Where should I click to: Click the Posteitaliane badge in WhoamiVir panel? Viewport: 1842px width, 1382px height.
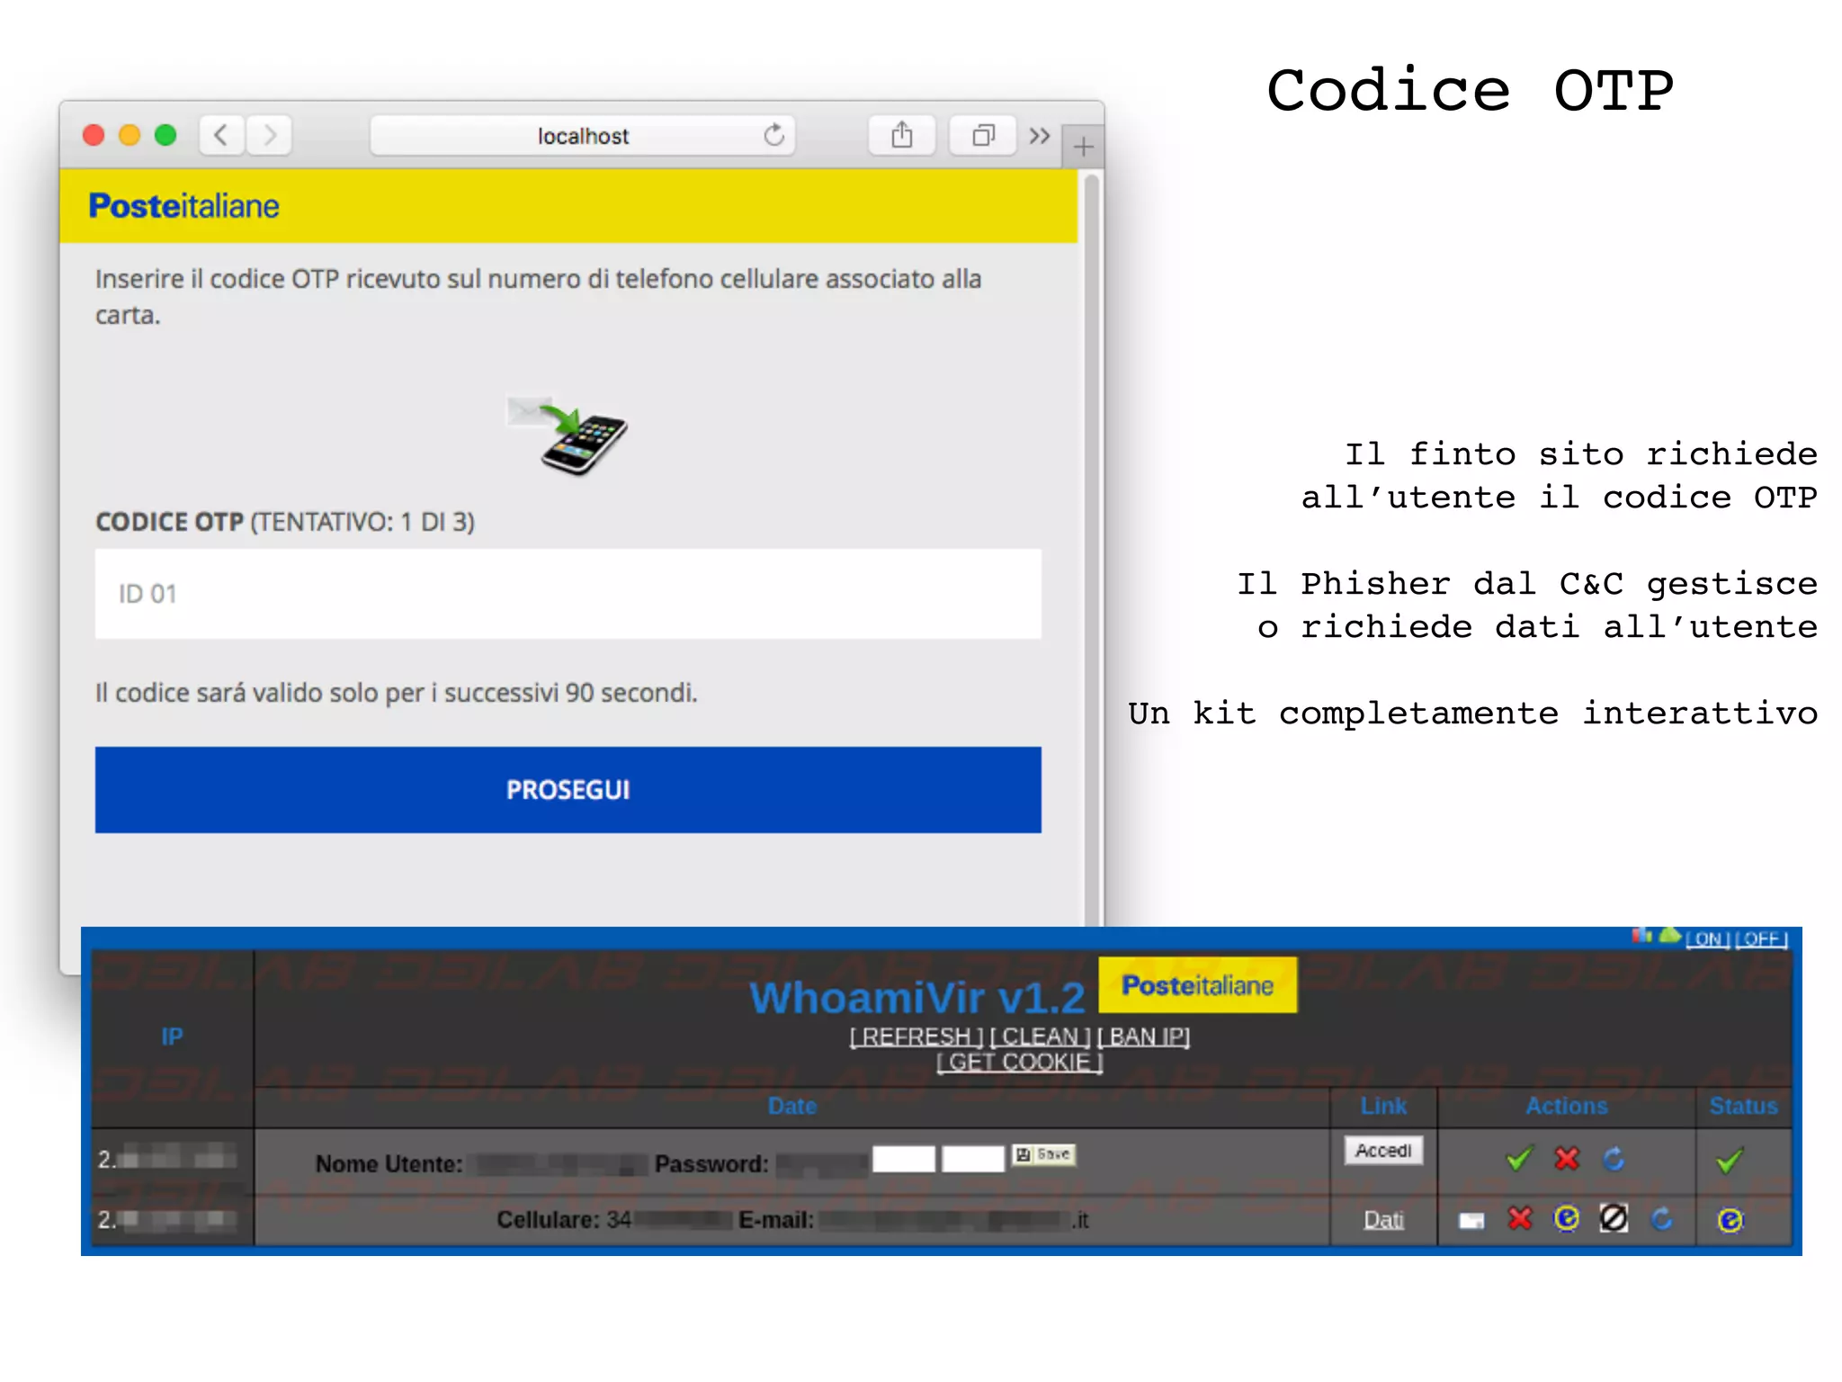coord(1198,985)
